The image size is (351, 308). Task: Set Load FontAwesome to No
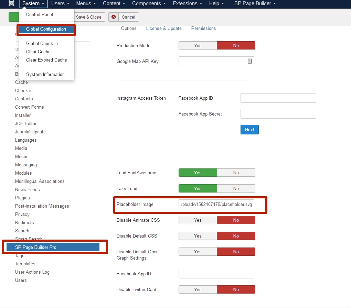236,173
